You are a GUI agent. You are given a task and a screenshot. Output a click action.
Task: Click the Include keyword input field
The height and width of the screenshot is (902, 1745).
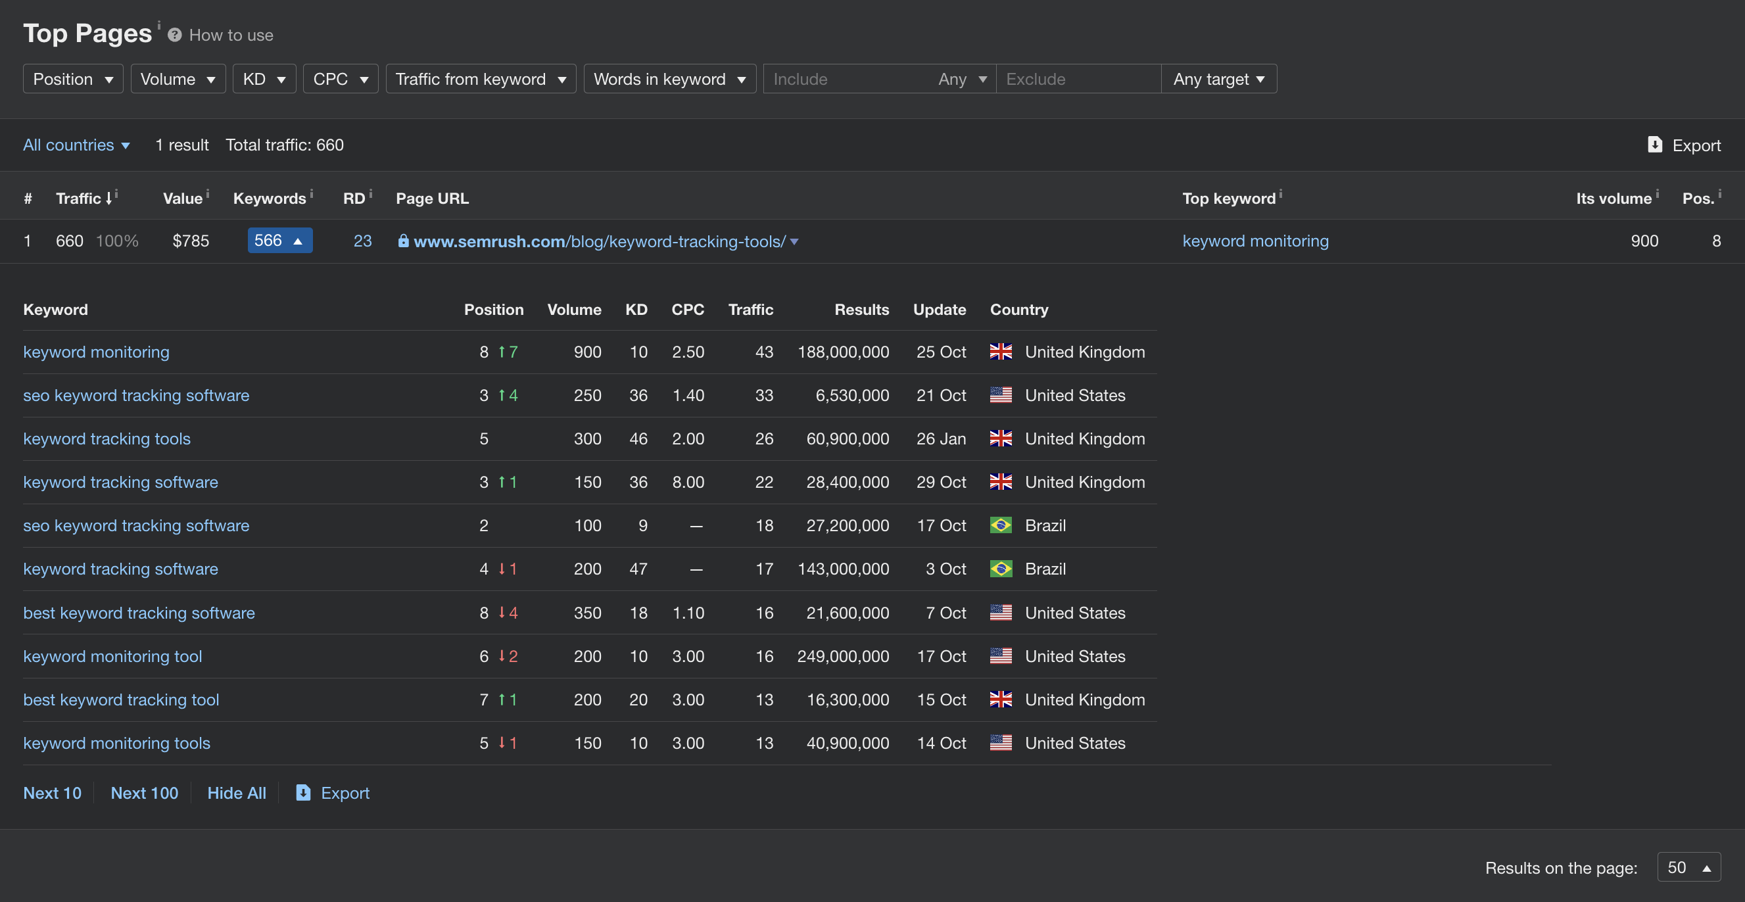pyautogui.click(x=847, y=78)
